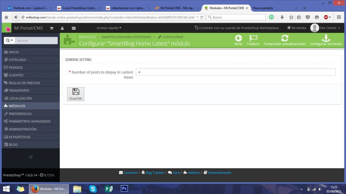Open the customers person icon in header
The height and width of the screenshot is (194, 346).
coord(62,28)
